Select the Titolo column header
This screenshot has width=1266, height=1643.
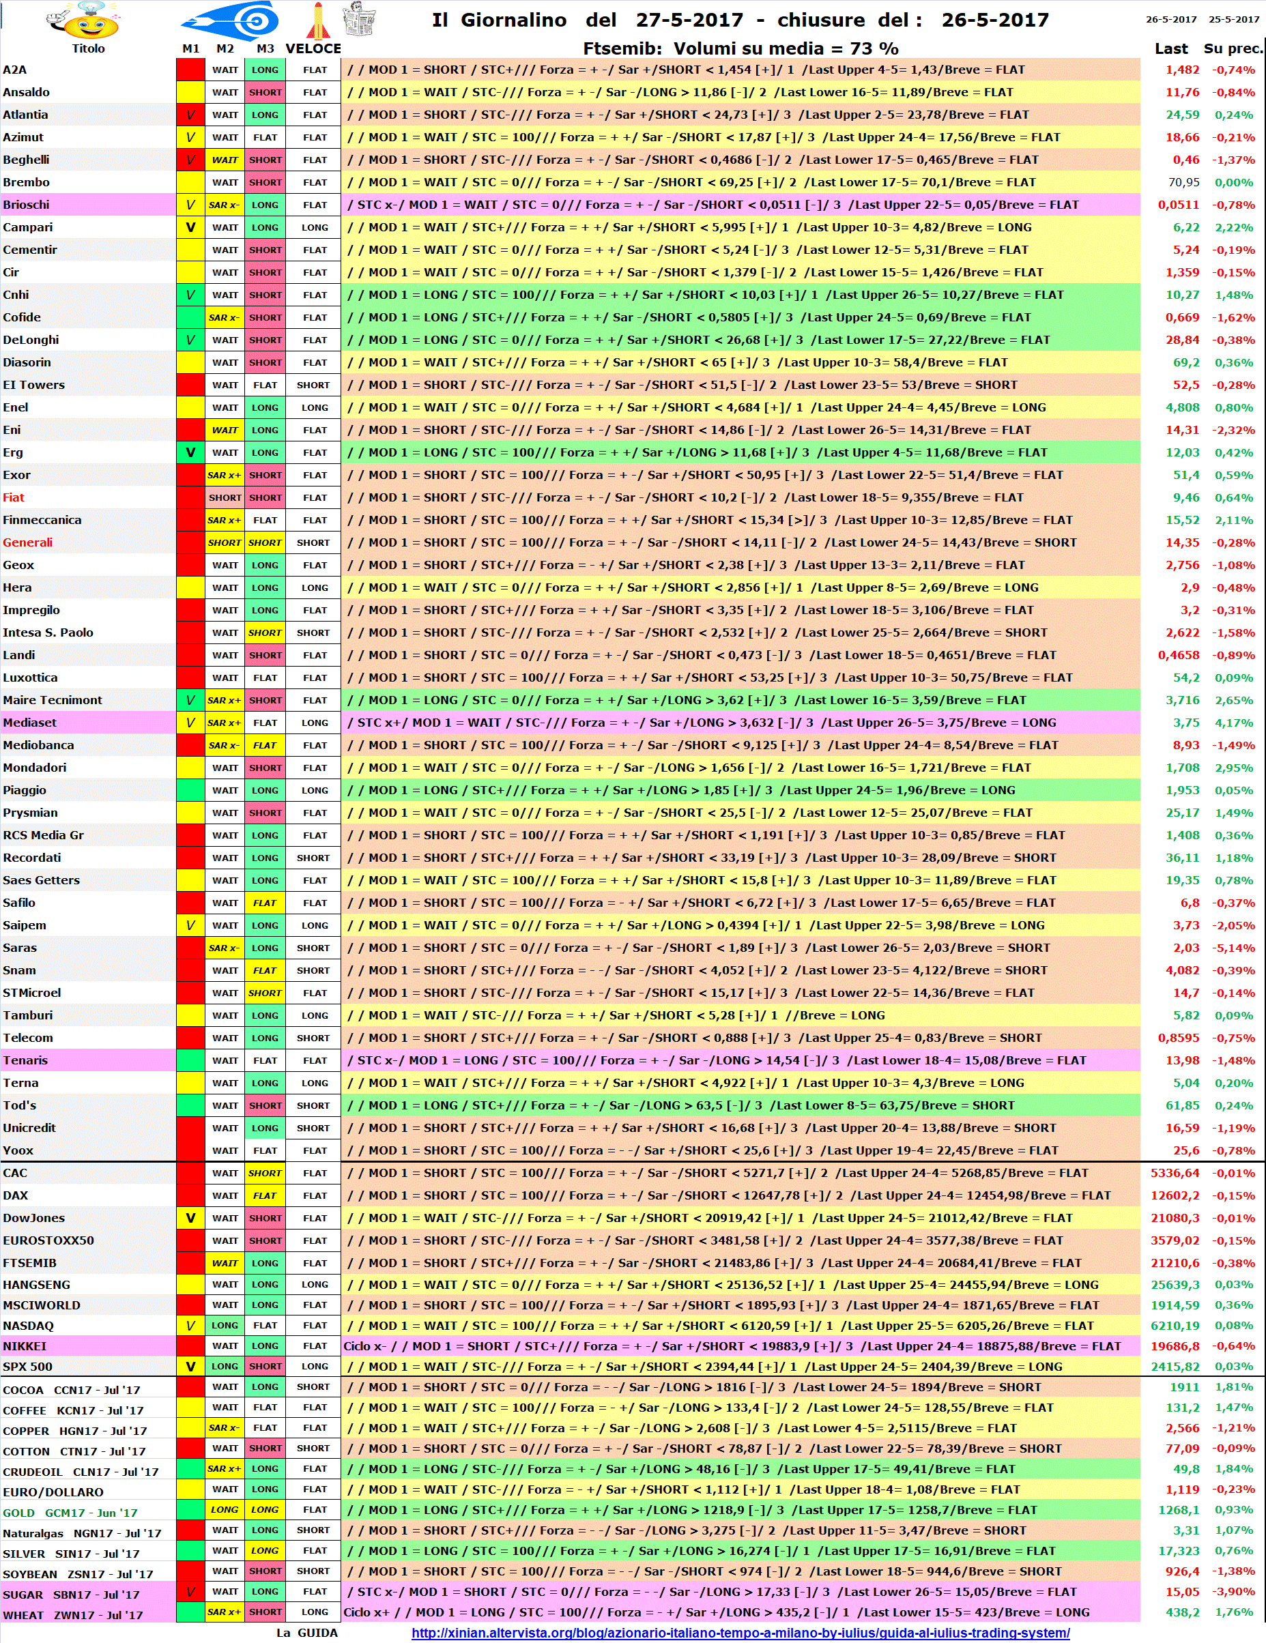[88, 48]
